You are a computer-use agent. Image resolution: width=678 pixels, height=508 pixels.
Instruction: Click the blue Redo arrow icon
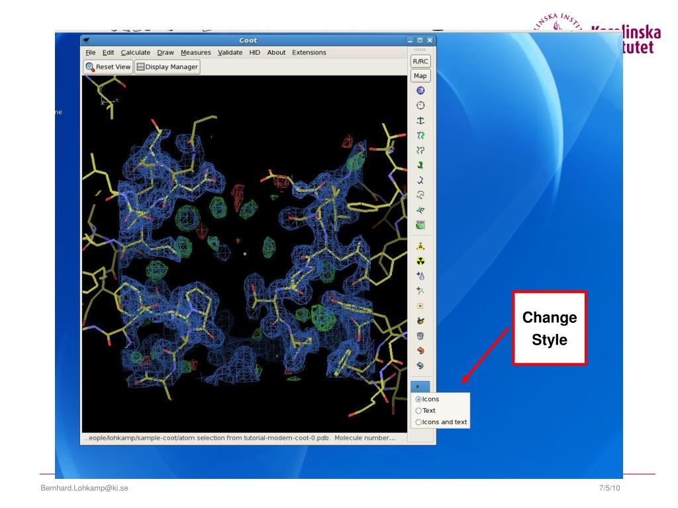[x=420, y=366]
